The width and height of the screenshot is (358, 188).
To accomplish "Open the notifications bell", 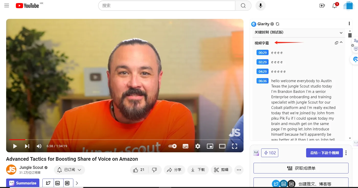I will pyautogui.click(x=335, y=6).
